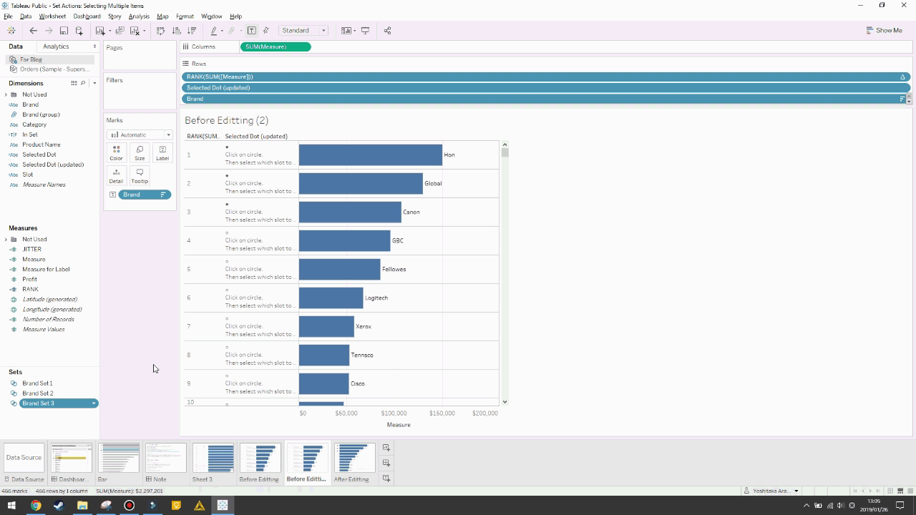916x515 pixels.
Task: Click the add new data source icon
Action: (79, 31)
